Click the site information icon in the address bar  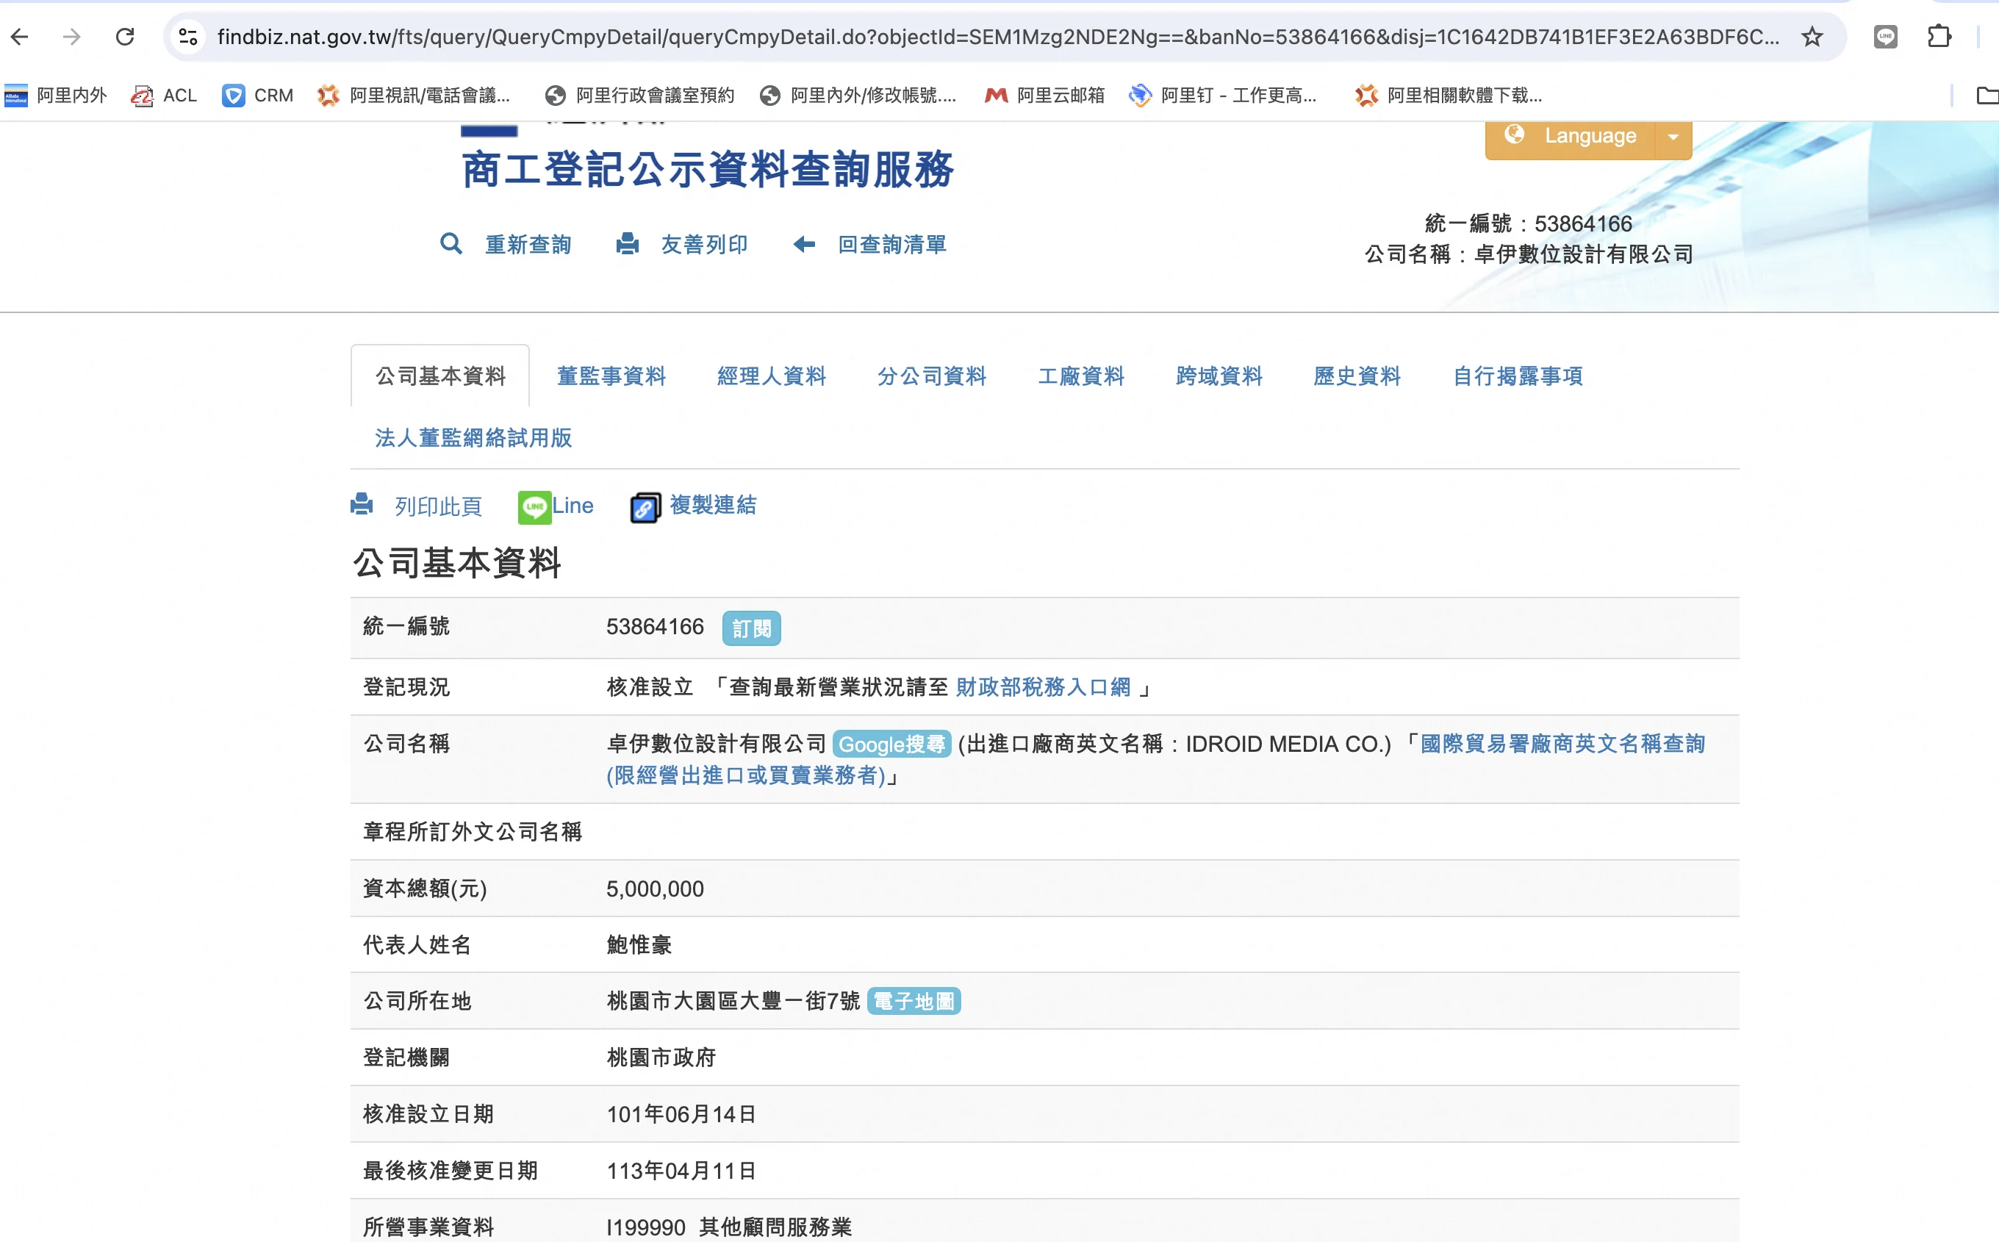188,36
